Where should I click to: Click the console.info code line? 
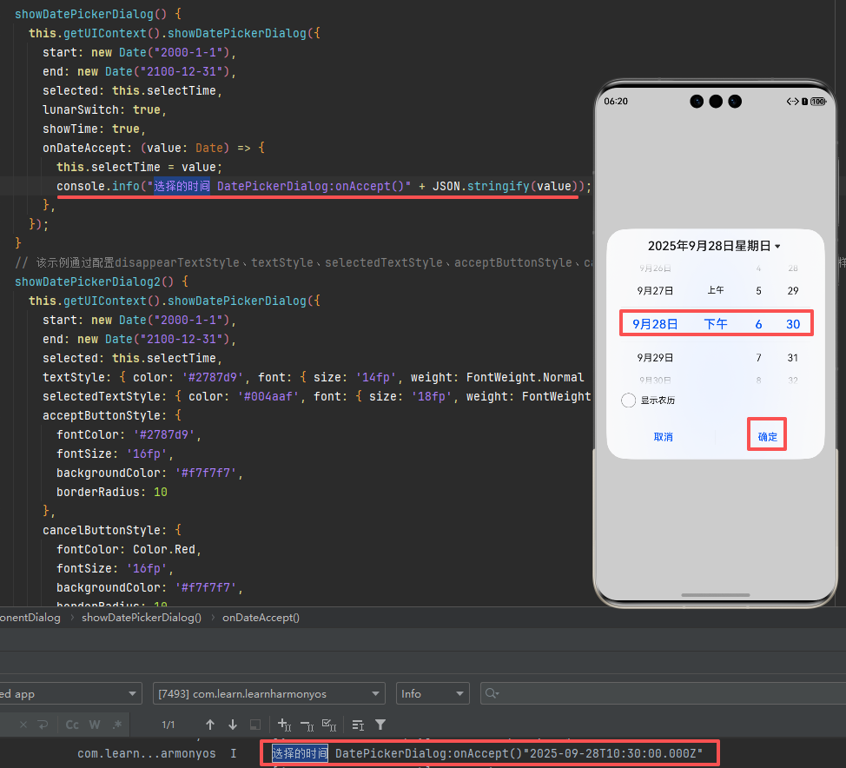[x=324, y=186]
